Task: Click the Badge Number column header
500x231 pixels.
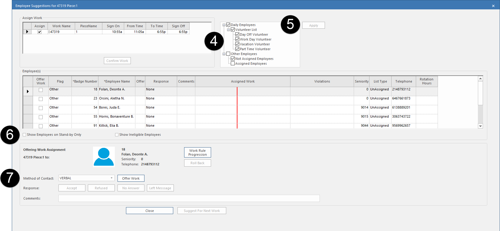Action: pos(85,81)
